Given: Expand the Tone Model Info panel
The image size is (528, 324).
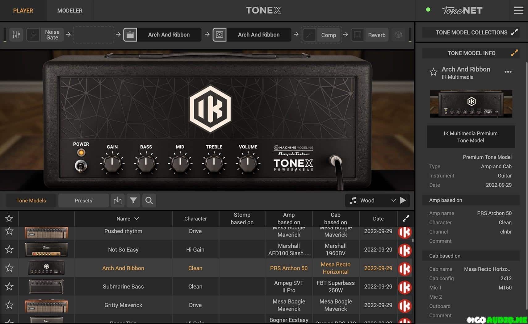Looking at the screenshot, I should 514,53.
